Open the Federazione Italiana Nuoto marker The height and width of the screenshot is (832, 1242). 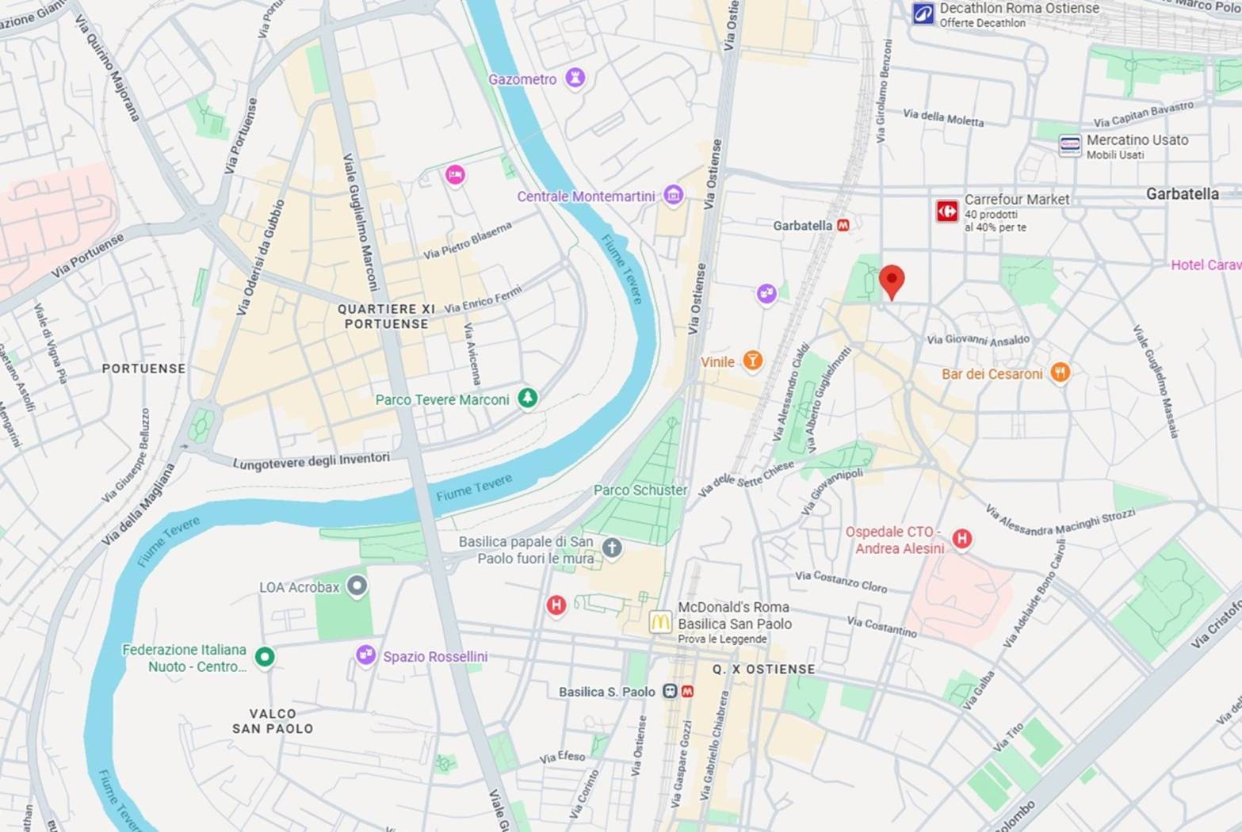tap(265, 657)
